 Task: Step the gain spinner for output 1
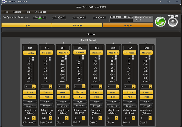pyautogui.click(x=34, y=87)
